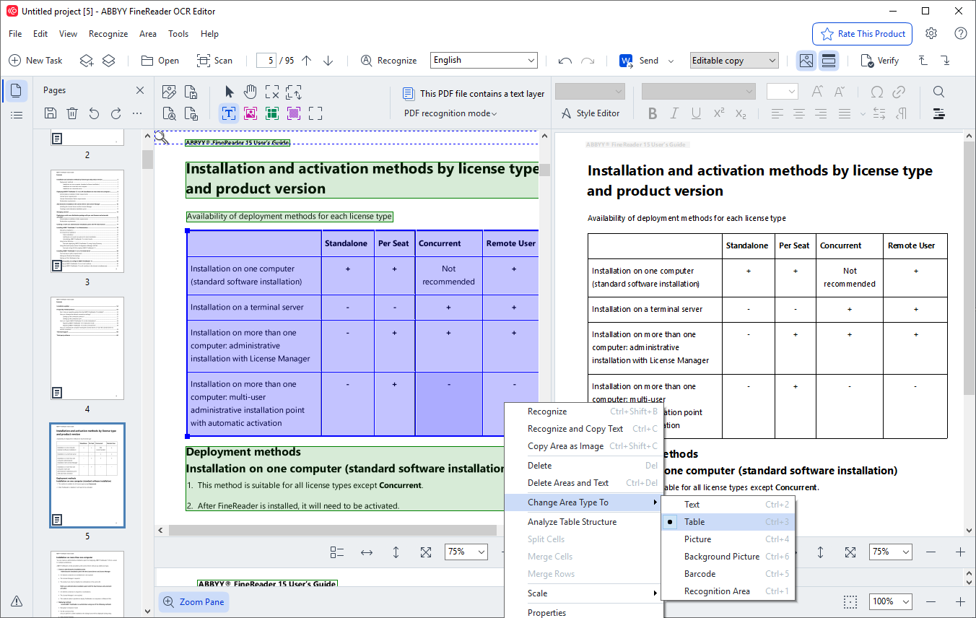Click Verify button
The height and width of the screenshot is (618, 976).
(880, 61)
